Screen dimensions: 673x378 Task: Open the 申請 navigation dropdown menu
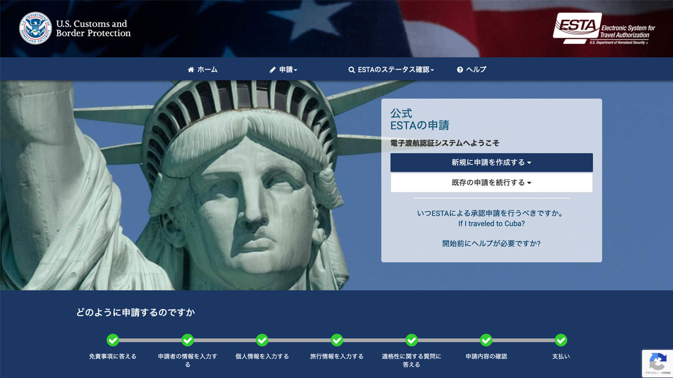[x=283, y=70]
